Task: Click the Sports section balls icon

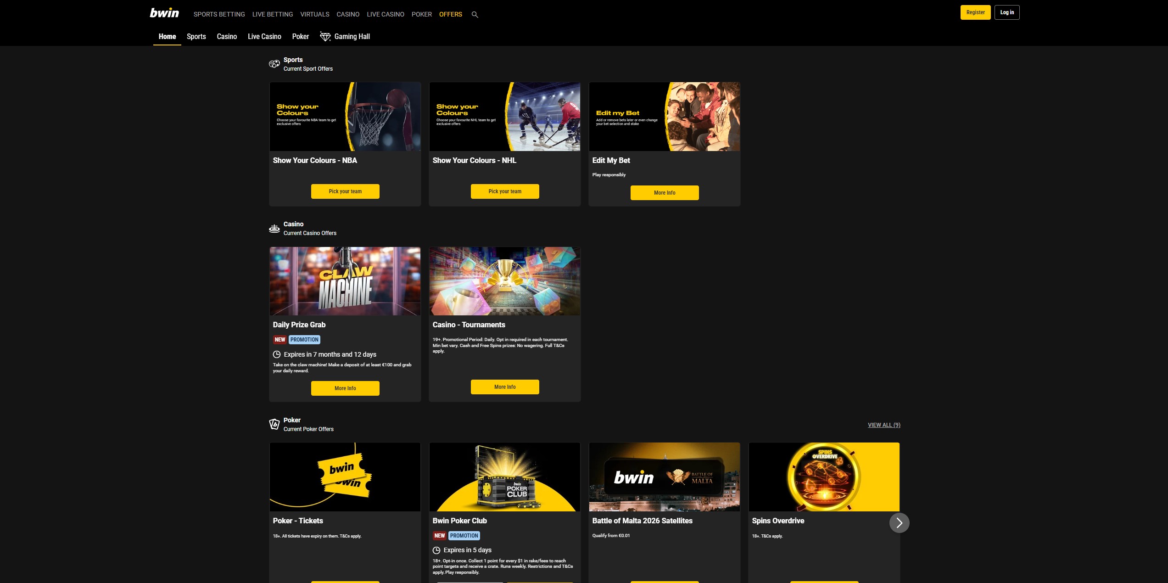Action: [274, 64]
